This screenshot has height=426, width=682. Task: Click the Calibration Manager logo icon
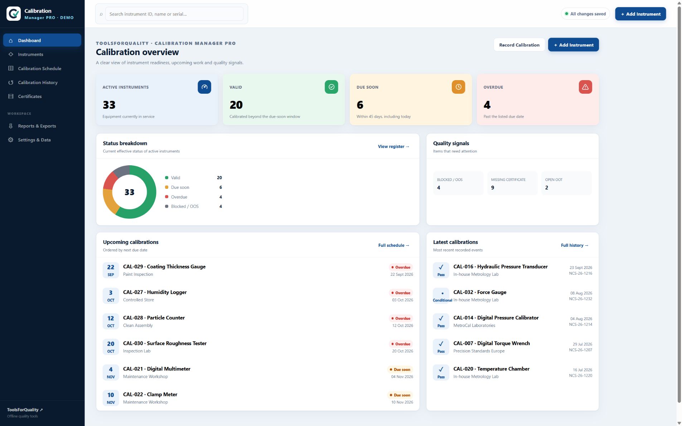[14, 14]
